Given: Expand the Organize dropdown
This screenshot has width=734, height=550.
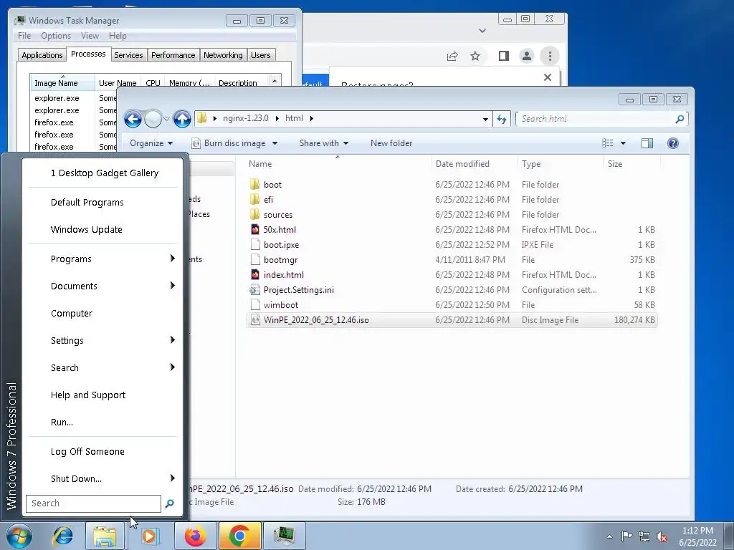Looking at the screenshot, I should [x=151, y=143].
